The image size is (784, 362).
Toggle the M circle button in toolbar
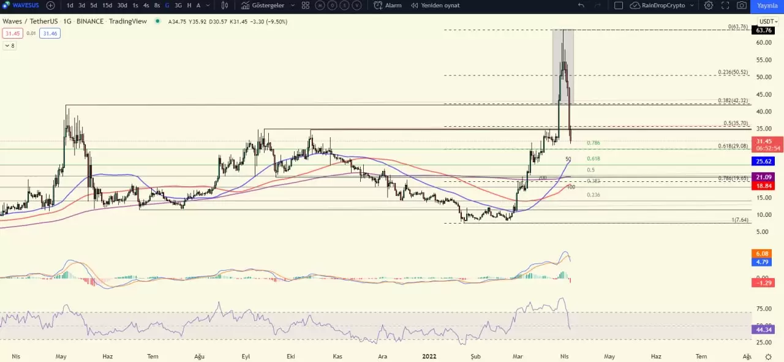(320, 6)
